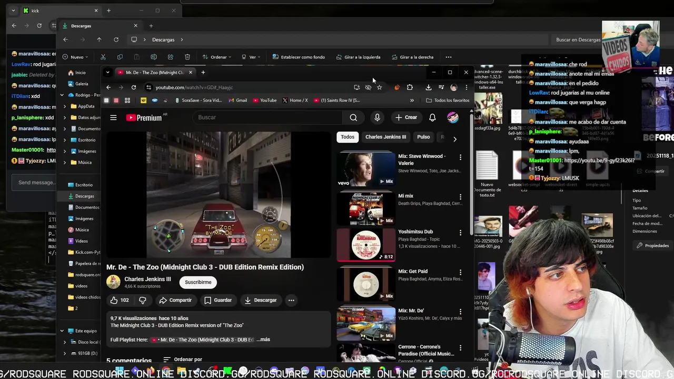Expand the Disco local drive node
This screenshot has width=674, height=379.
pyautogui.click(x=65, y=342)
